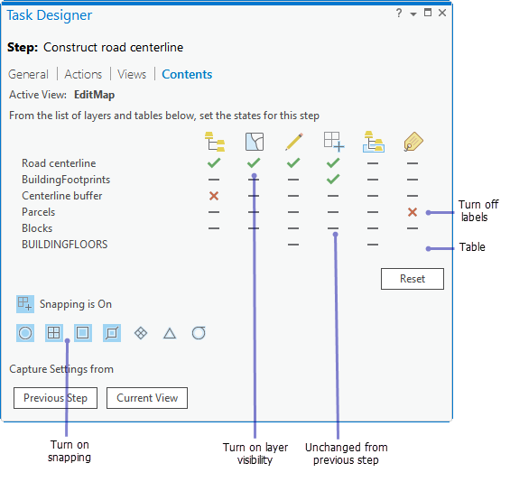The height and width of the screenshot is (491, 510).
Task: Toggle Parcels label state red X
Action: pos(413,212)
